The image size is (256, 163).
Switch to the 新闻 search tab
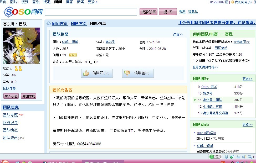(x=80, y=2)
